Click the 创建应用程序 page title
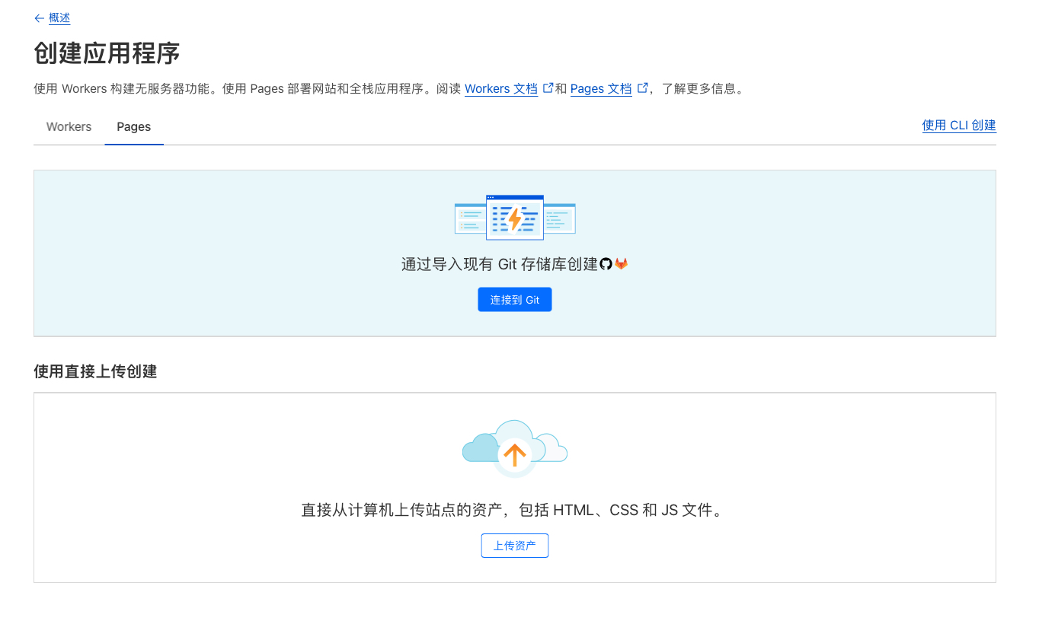Viewport: 1039px width, 624px height. tap(107, 54)
